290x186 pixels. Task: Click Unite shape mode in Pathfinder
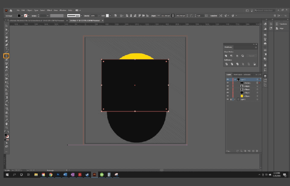(226, 56)
